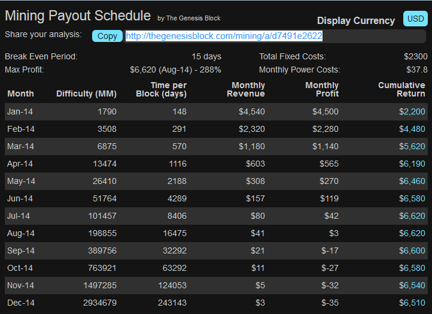Select the May-14 month cell
Screen dimensions: 432x314
pyautogui.click(x=21, y=181)
